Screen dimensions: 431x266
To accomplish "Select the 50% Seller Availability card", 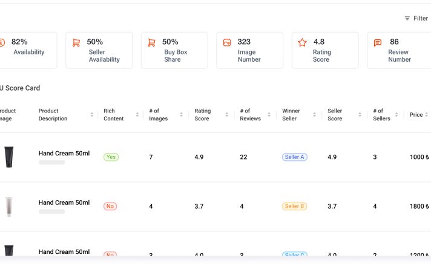I will click(99, 50).
